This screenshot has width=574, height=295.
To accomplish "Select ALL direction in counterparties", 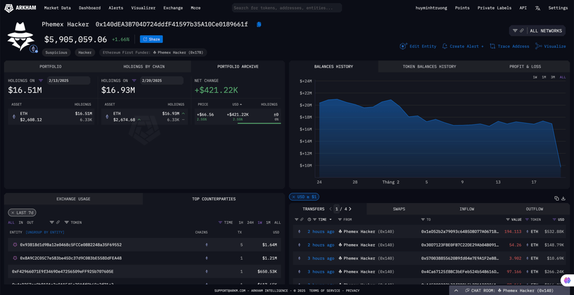I will [11, 222].
